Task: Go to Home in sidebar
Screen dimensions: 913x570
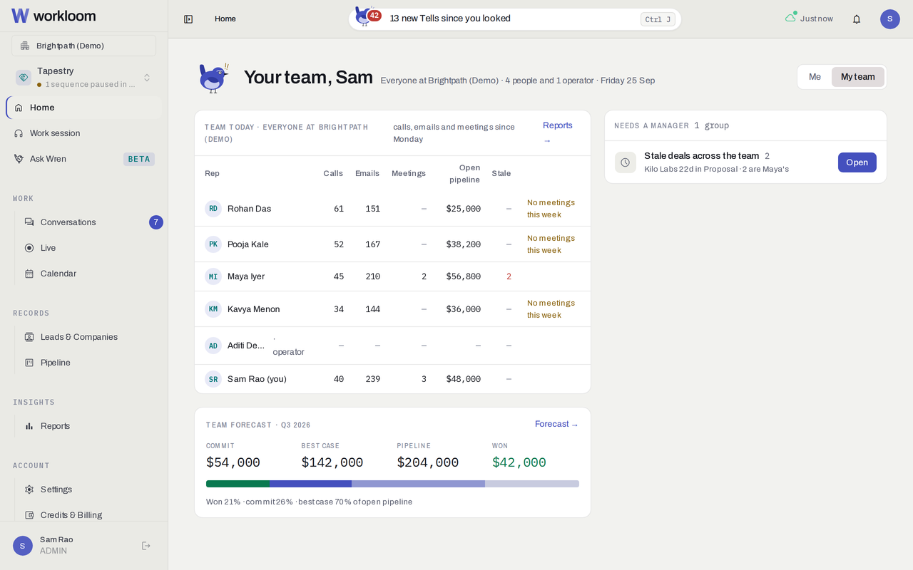Action: tap(84, 108)
